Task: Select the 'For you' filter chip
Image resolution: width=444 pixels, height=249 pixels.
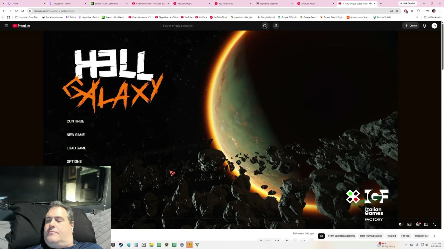Action: point(405,236)
